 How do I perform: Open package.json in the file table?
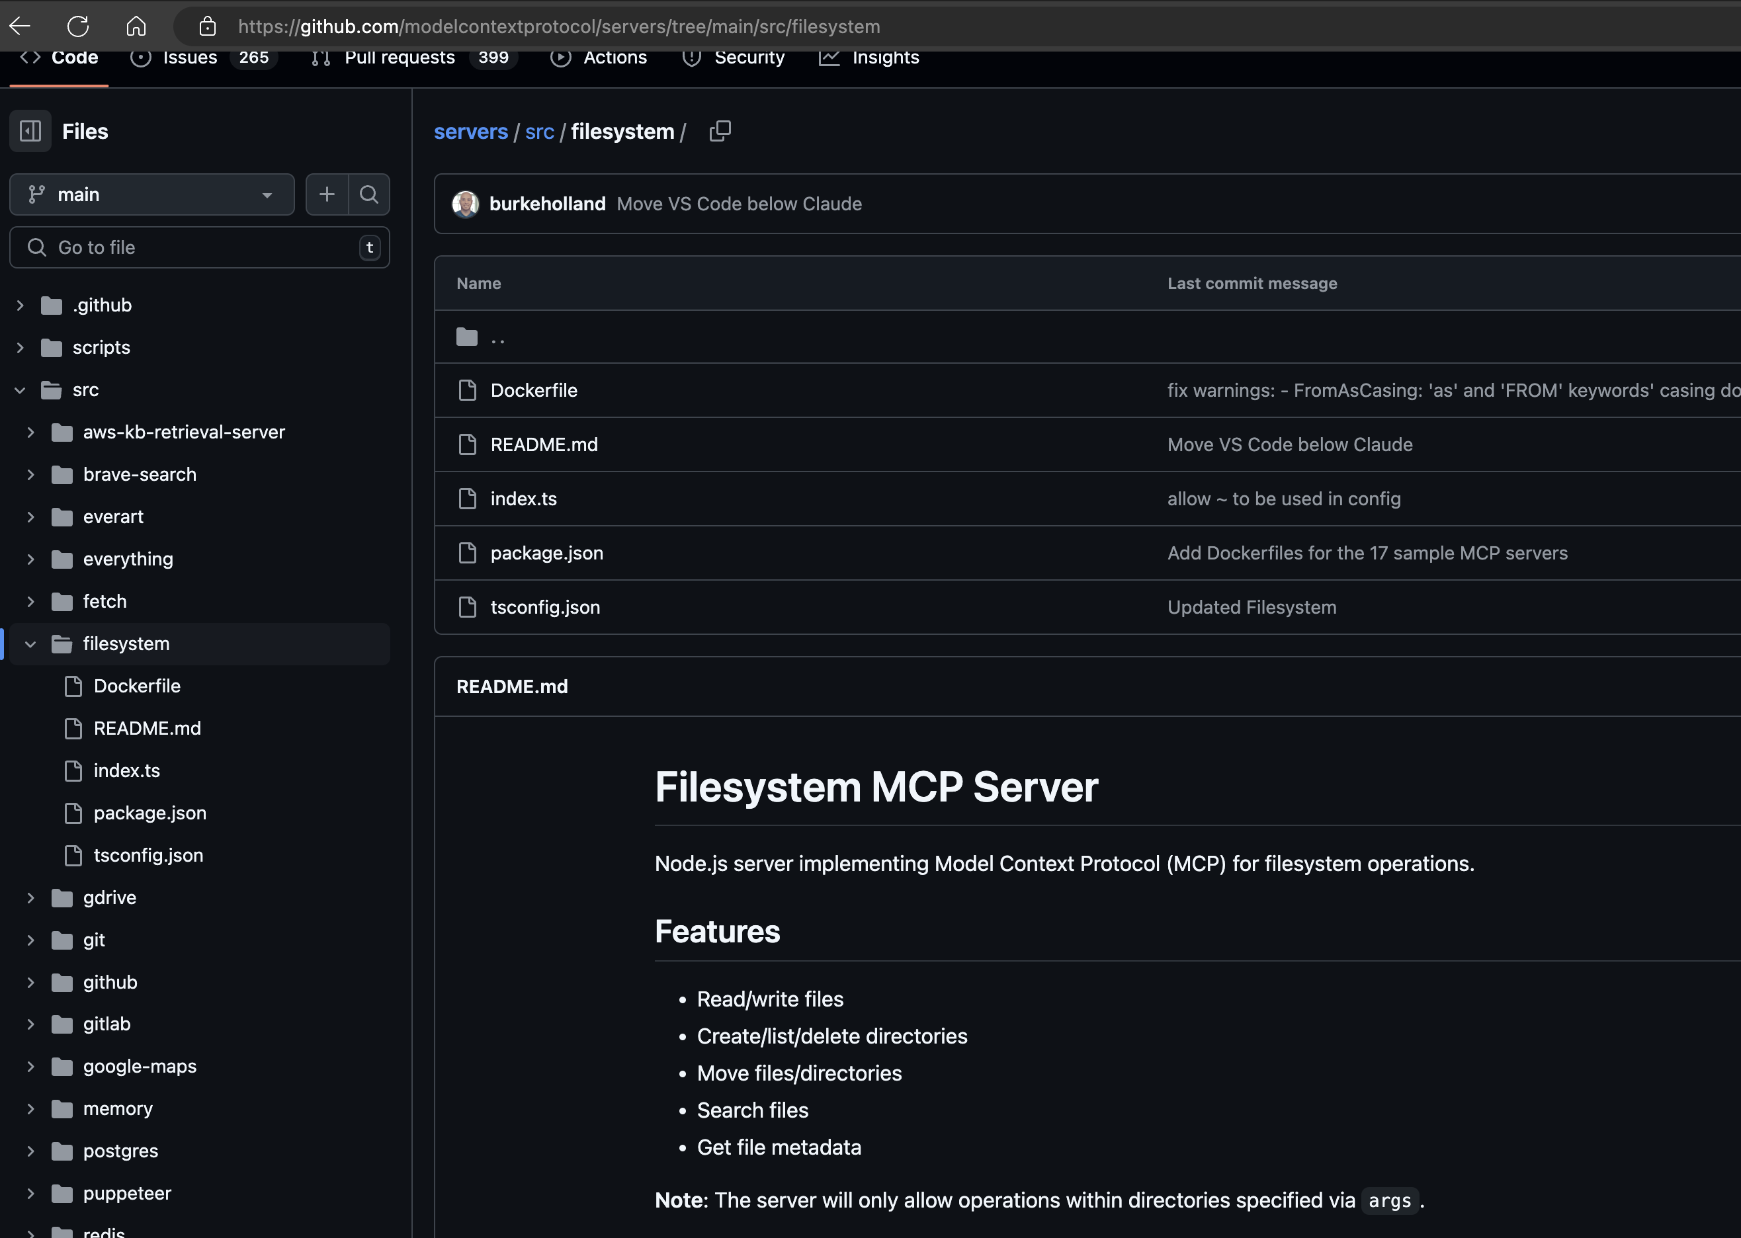(x=546, y=553)
